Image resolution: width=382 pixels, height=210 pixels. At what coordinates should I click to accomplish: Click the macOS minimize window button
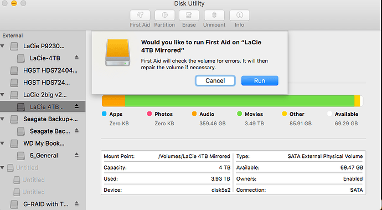14,3
